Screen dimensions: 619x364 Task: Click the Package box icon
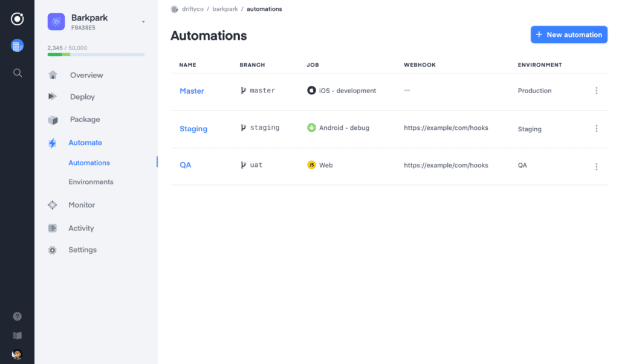tap(53, 120)
